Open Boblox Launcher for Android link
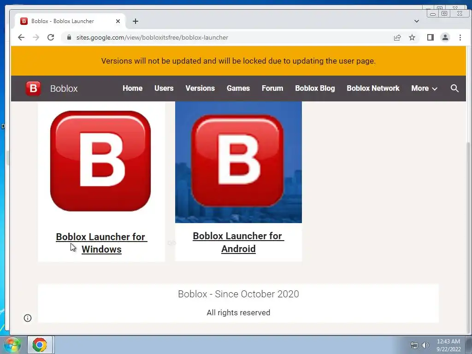The image size is (472, 354). [x=238, y=242]
